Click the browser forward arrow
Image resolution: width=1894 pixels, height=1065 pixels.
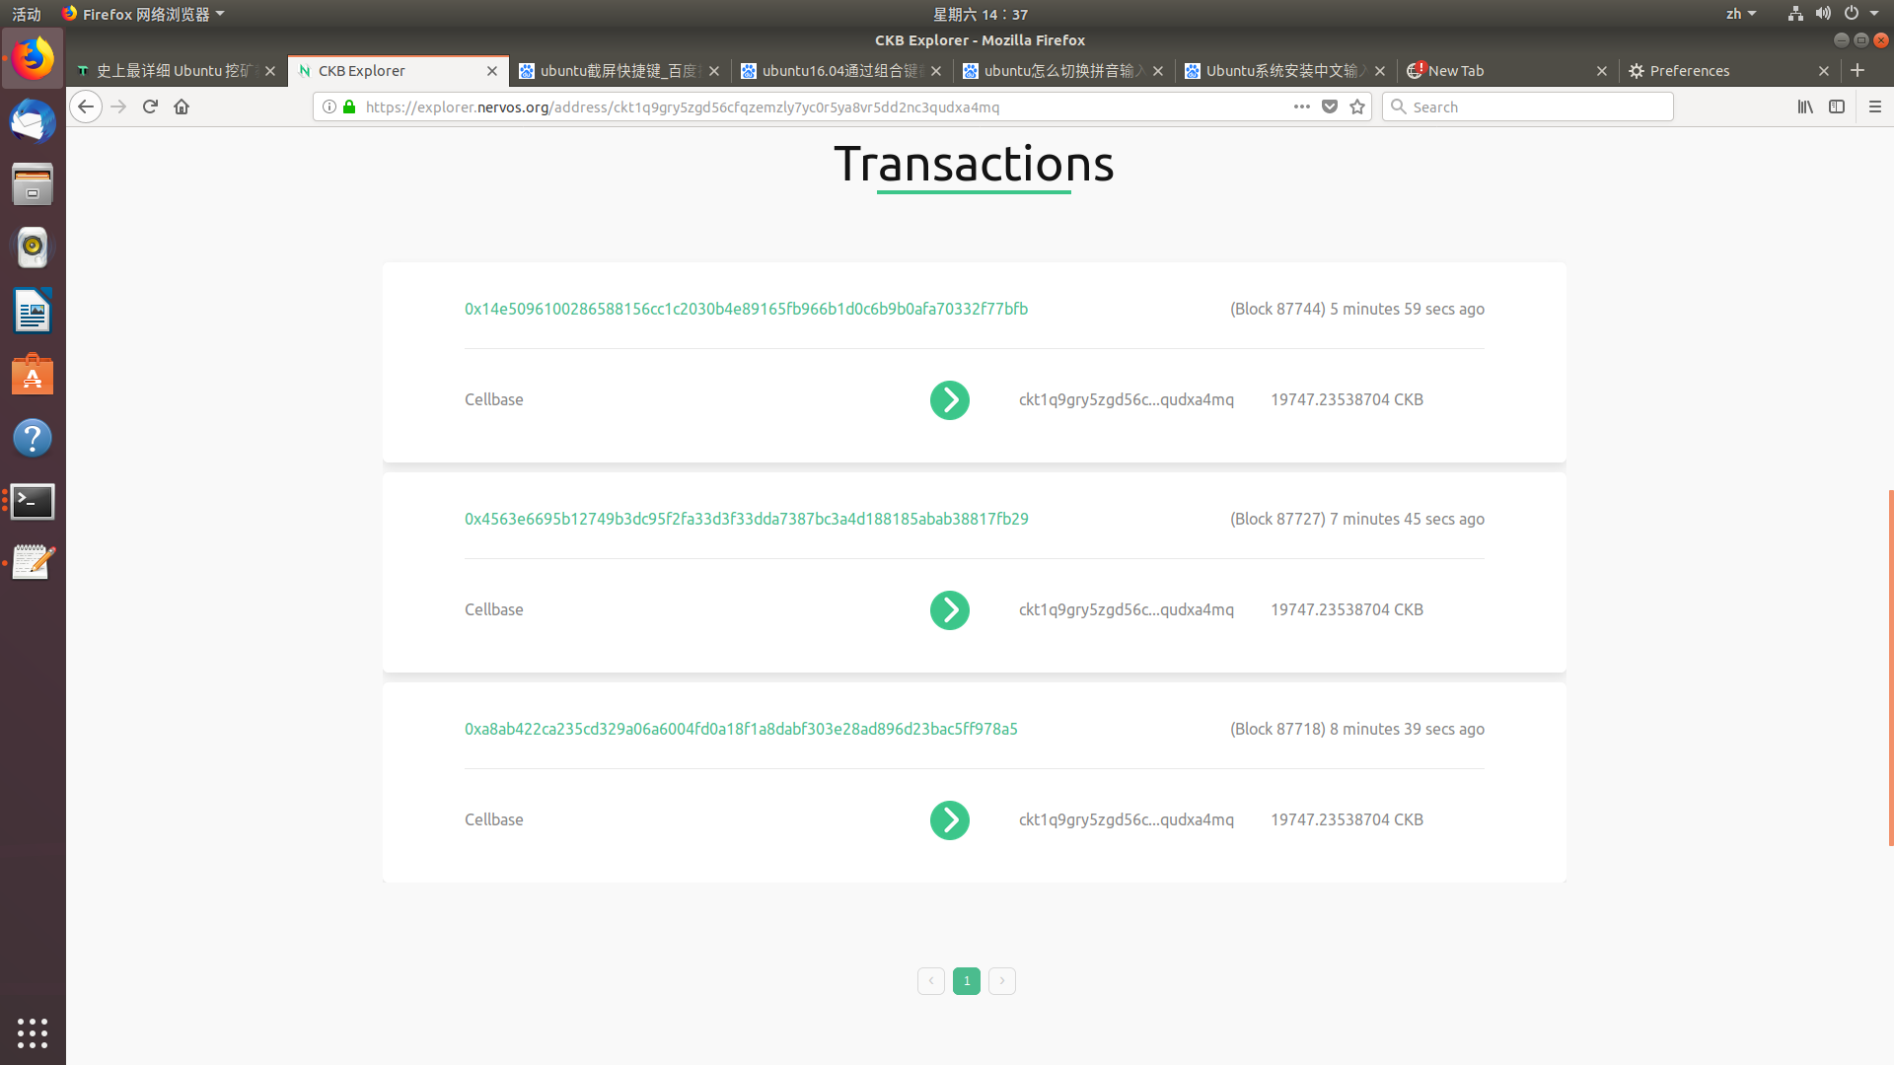(118, 106)
